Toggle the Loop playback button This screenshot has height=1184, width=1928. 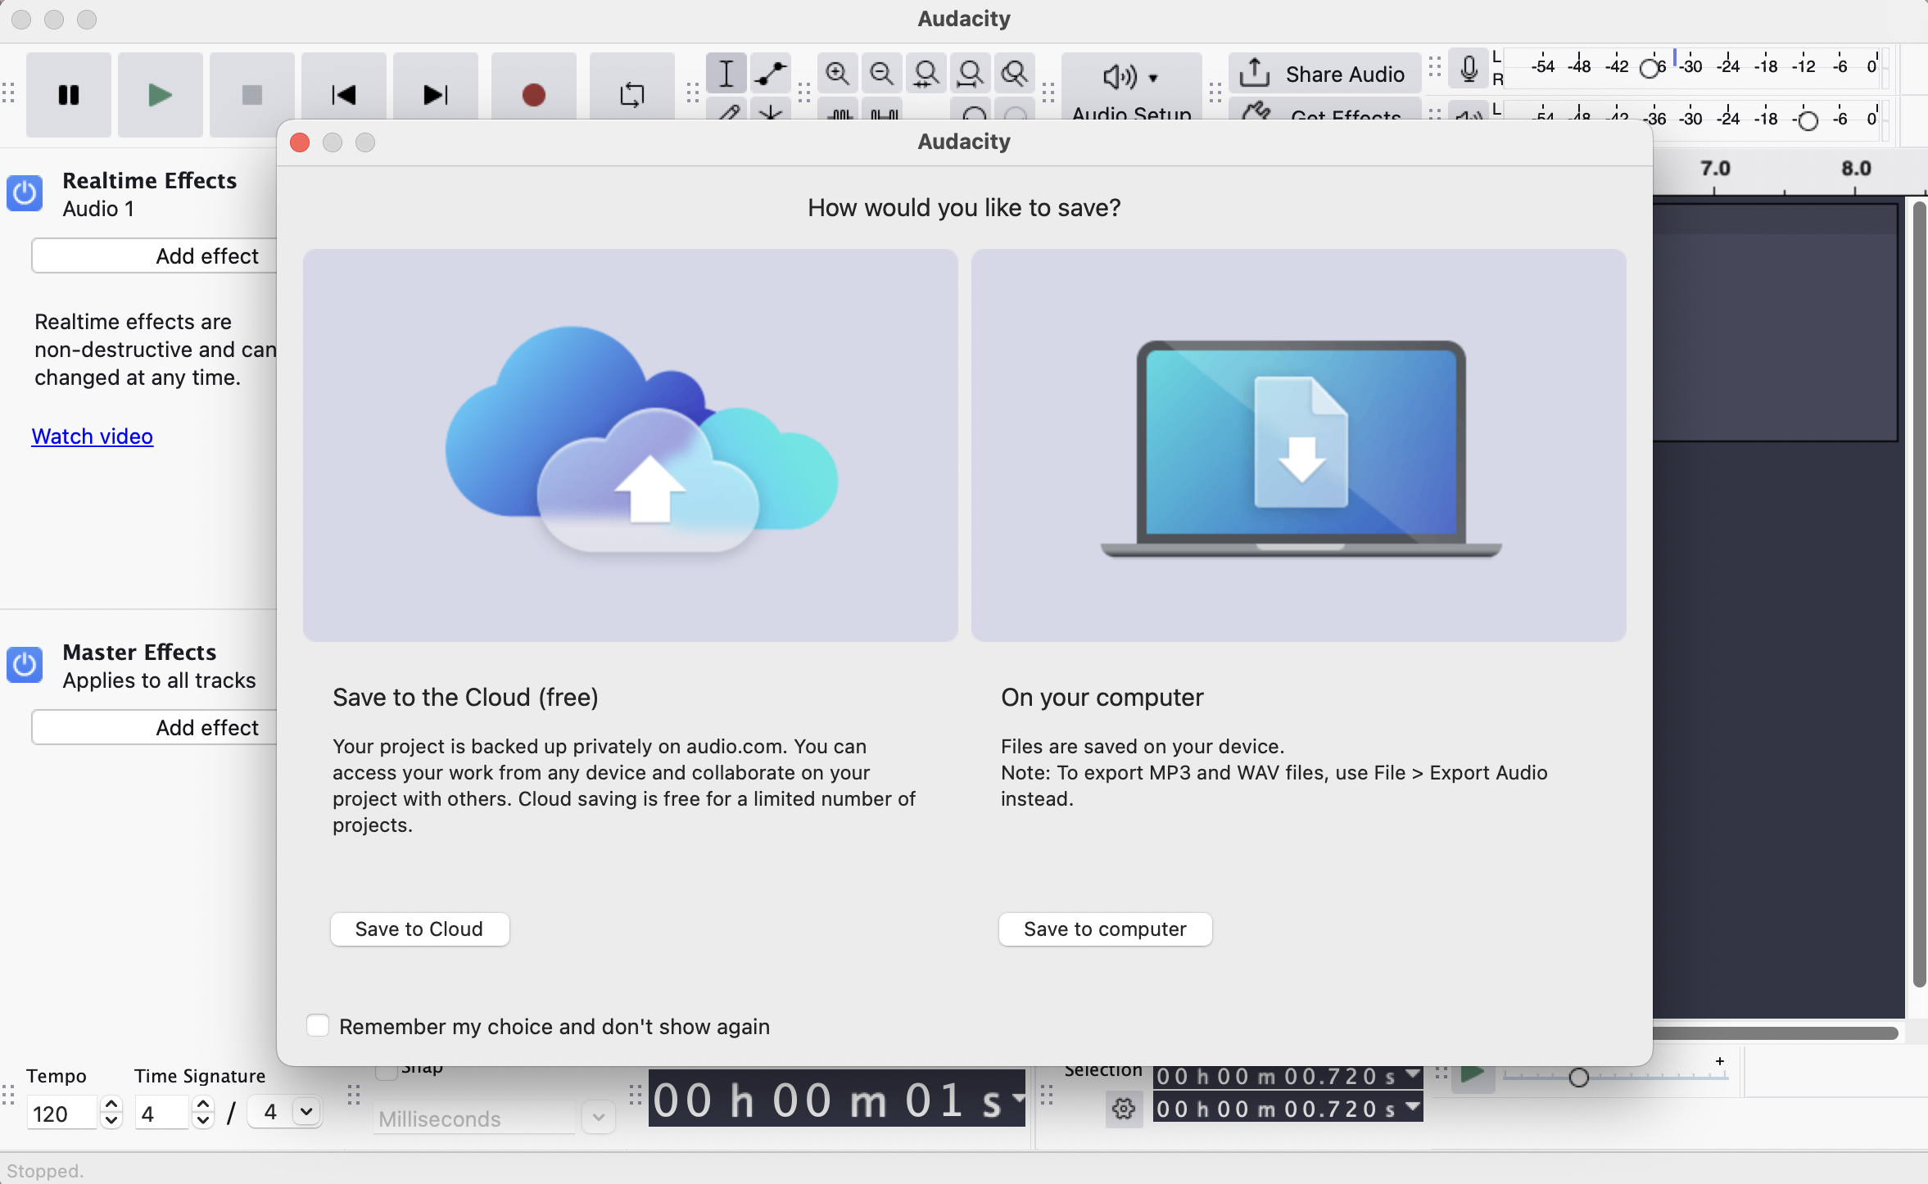pyautogui.click(x=632, y=95)
